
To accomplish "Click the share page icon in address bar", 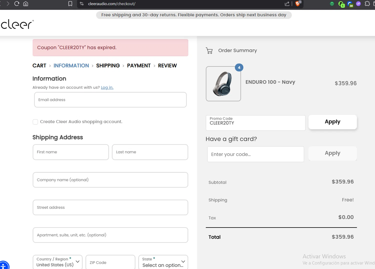I will point(287,4).
